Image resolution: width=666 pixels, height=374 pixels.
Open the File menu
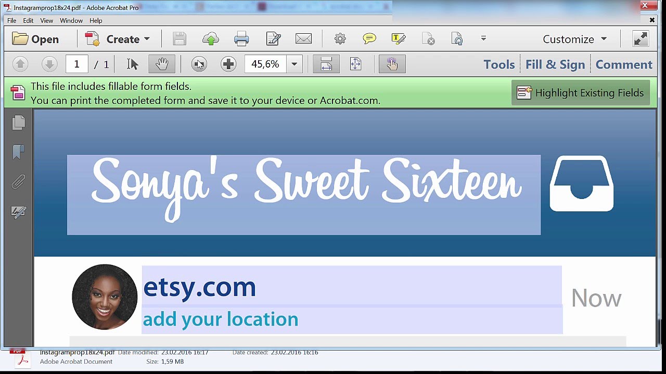coord(11,20)
